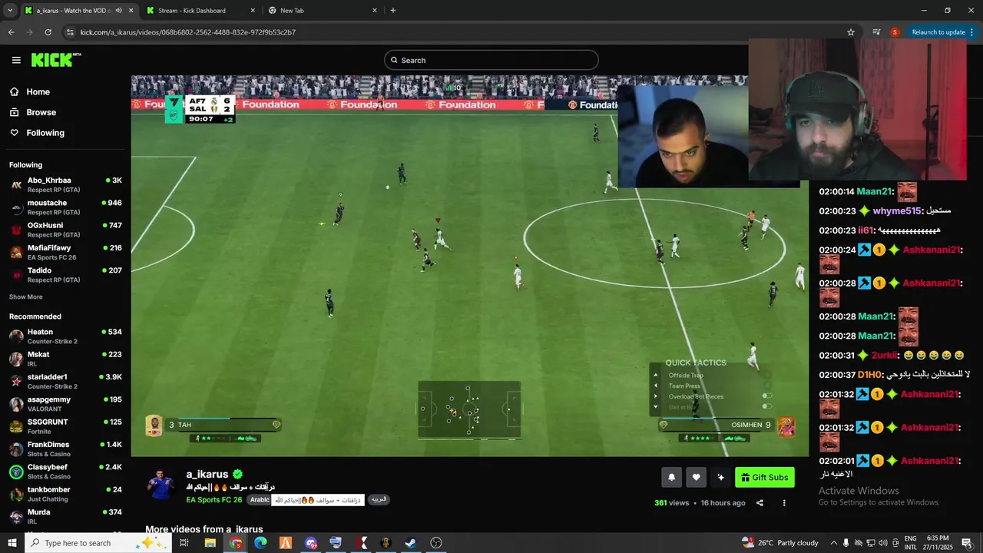983x553 pixels.
Task: Click the Classybeef channel avatar
Action: point(16,471)
